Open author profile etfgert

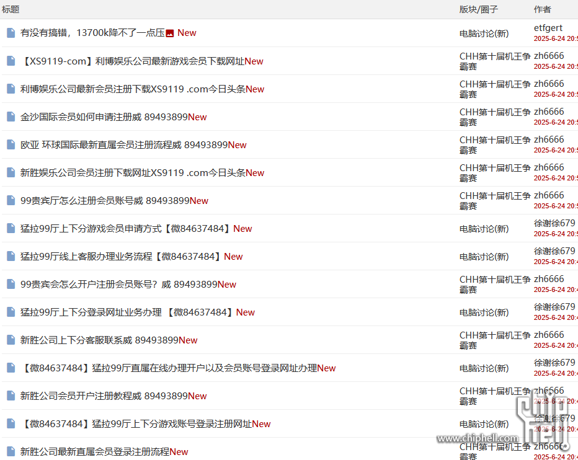548,28
